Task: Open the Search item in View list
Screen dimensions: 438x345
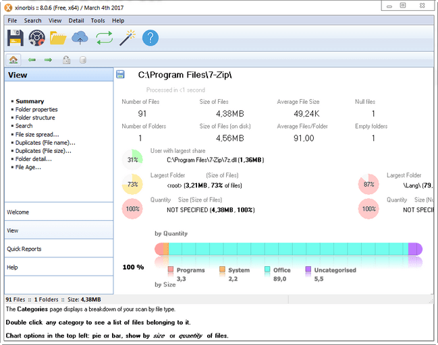Action: [x=24, y=126]
